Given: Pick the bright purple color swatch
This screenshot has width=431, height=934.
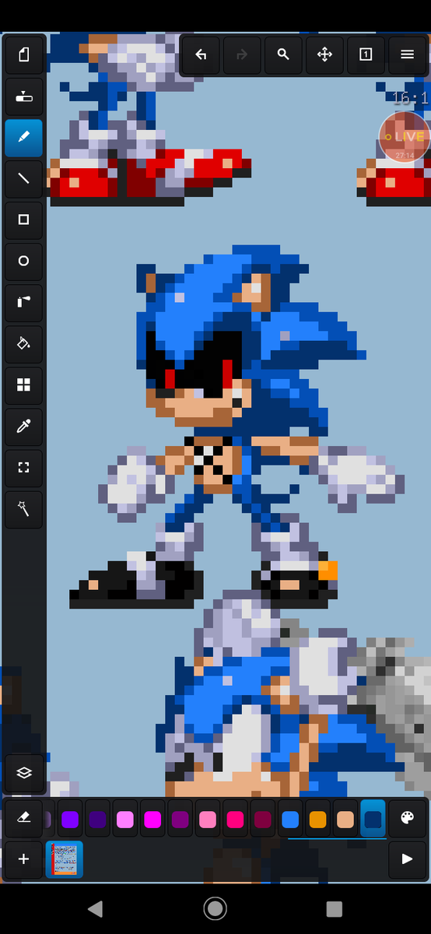Looking at the screenshot, I should tap(70, 819).
